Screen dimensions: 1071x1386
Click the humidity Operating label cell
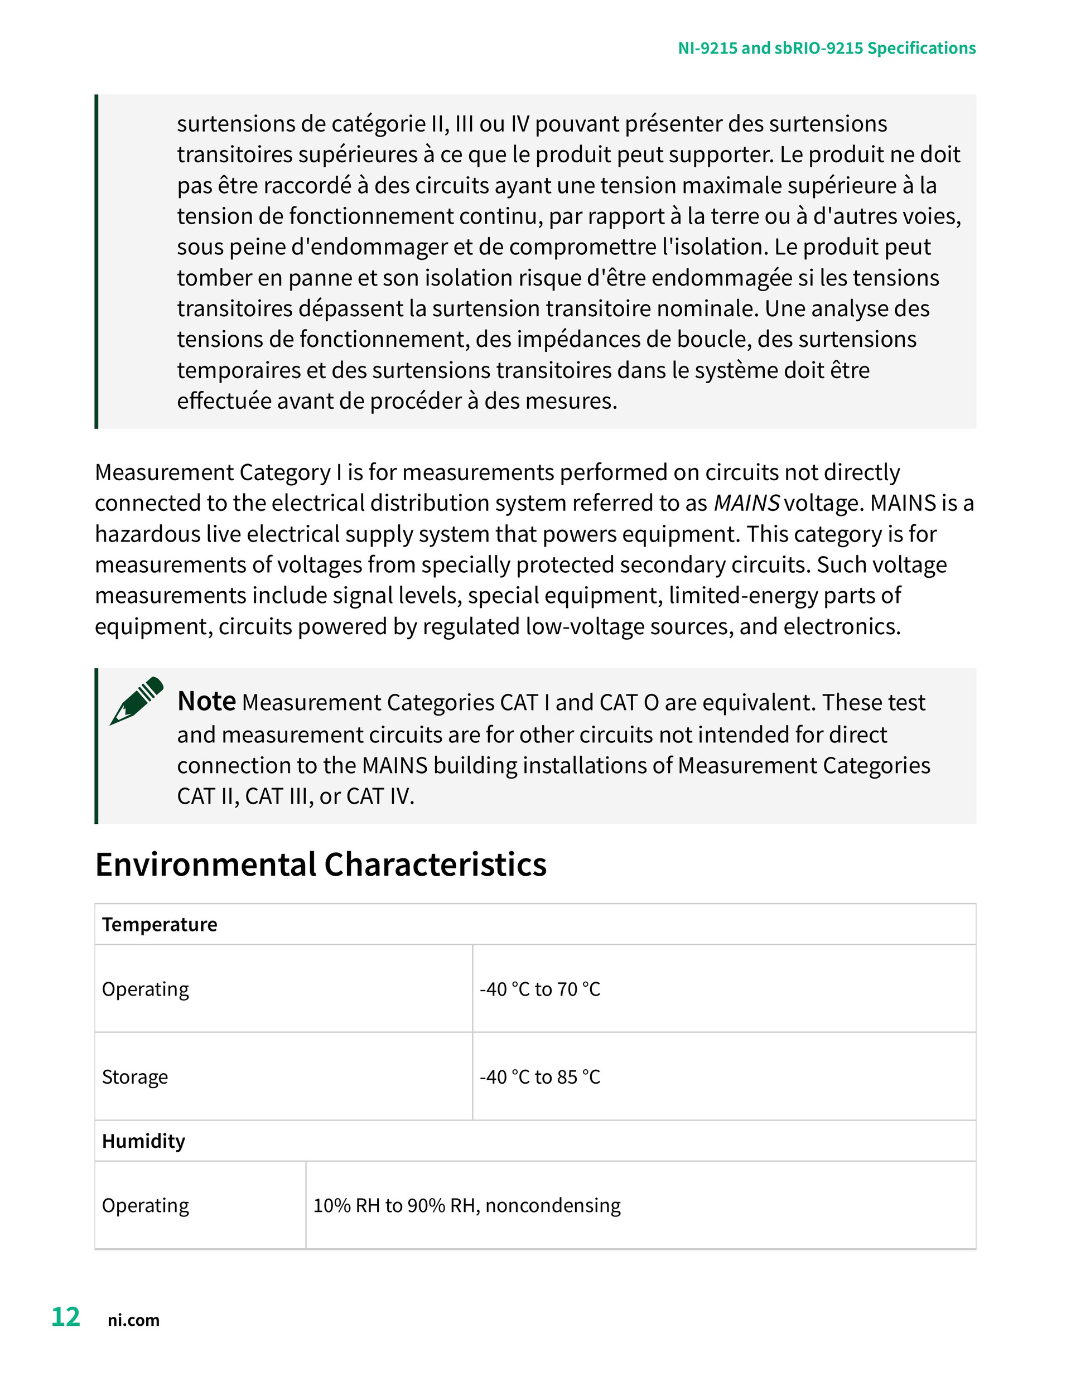click(x=201, y=1205)
